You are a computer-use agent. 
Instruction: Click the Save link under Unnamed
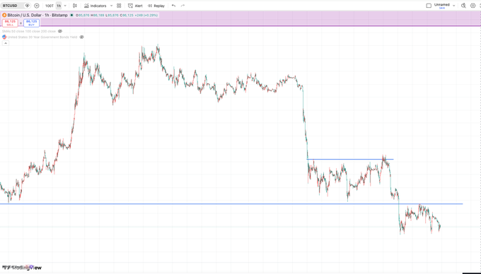pyautogui.click(x=442, y=8)
